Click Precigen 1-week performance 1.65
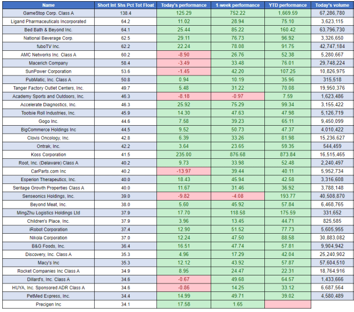The image size is (354, 312). tap(238, 305)
